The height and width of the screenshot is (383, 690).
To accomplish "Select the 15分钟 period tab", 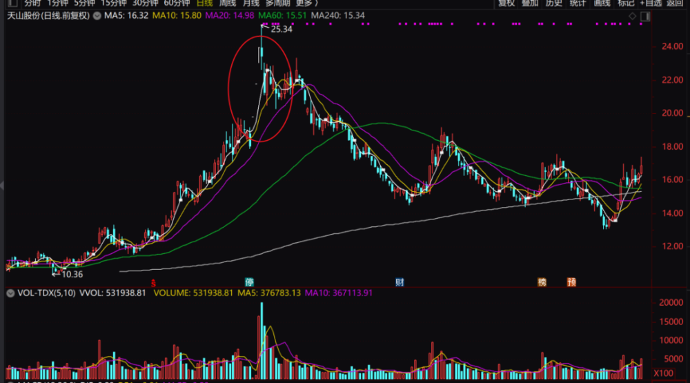I will click(x=114, y=3).
